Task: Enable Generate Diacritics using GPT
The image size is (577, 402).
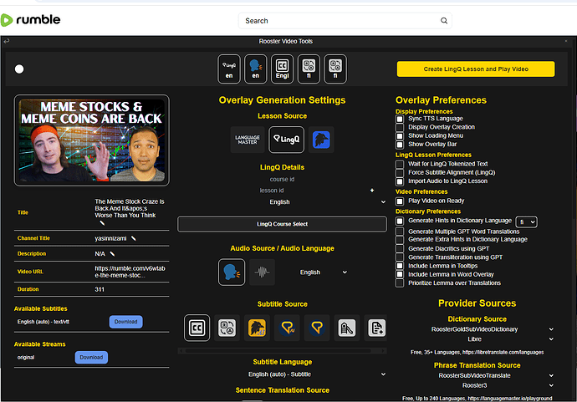Action: (400, 248)
